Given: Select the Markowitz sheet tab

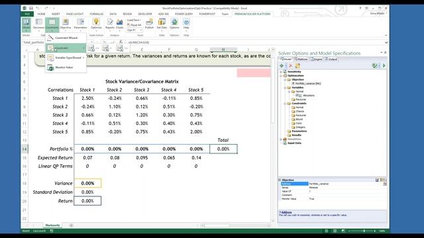Looking at the screenshot, I should pyautogui.click(x=52, y=225).
